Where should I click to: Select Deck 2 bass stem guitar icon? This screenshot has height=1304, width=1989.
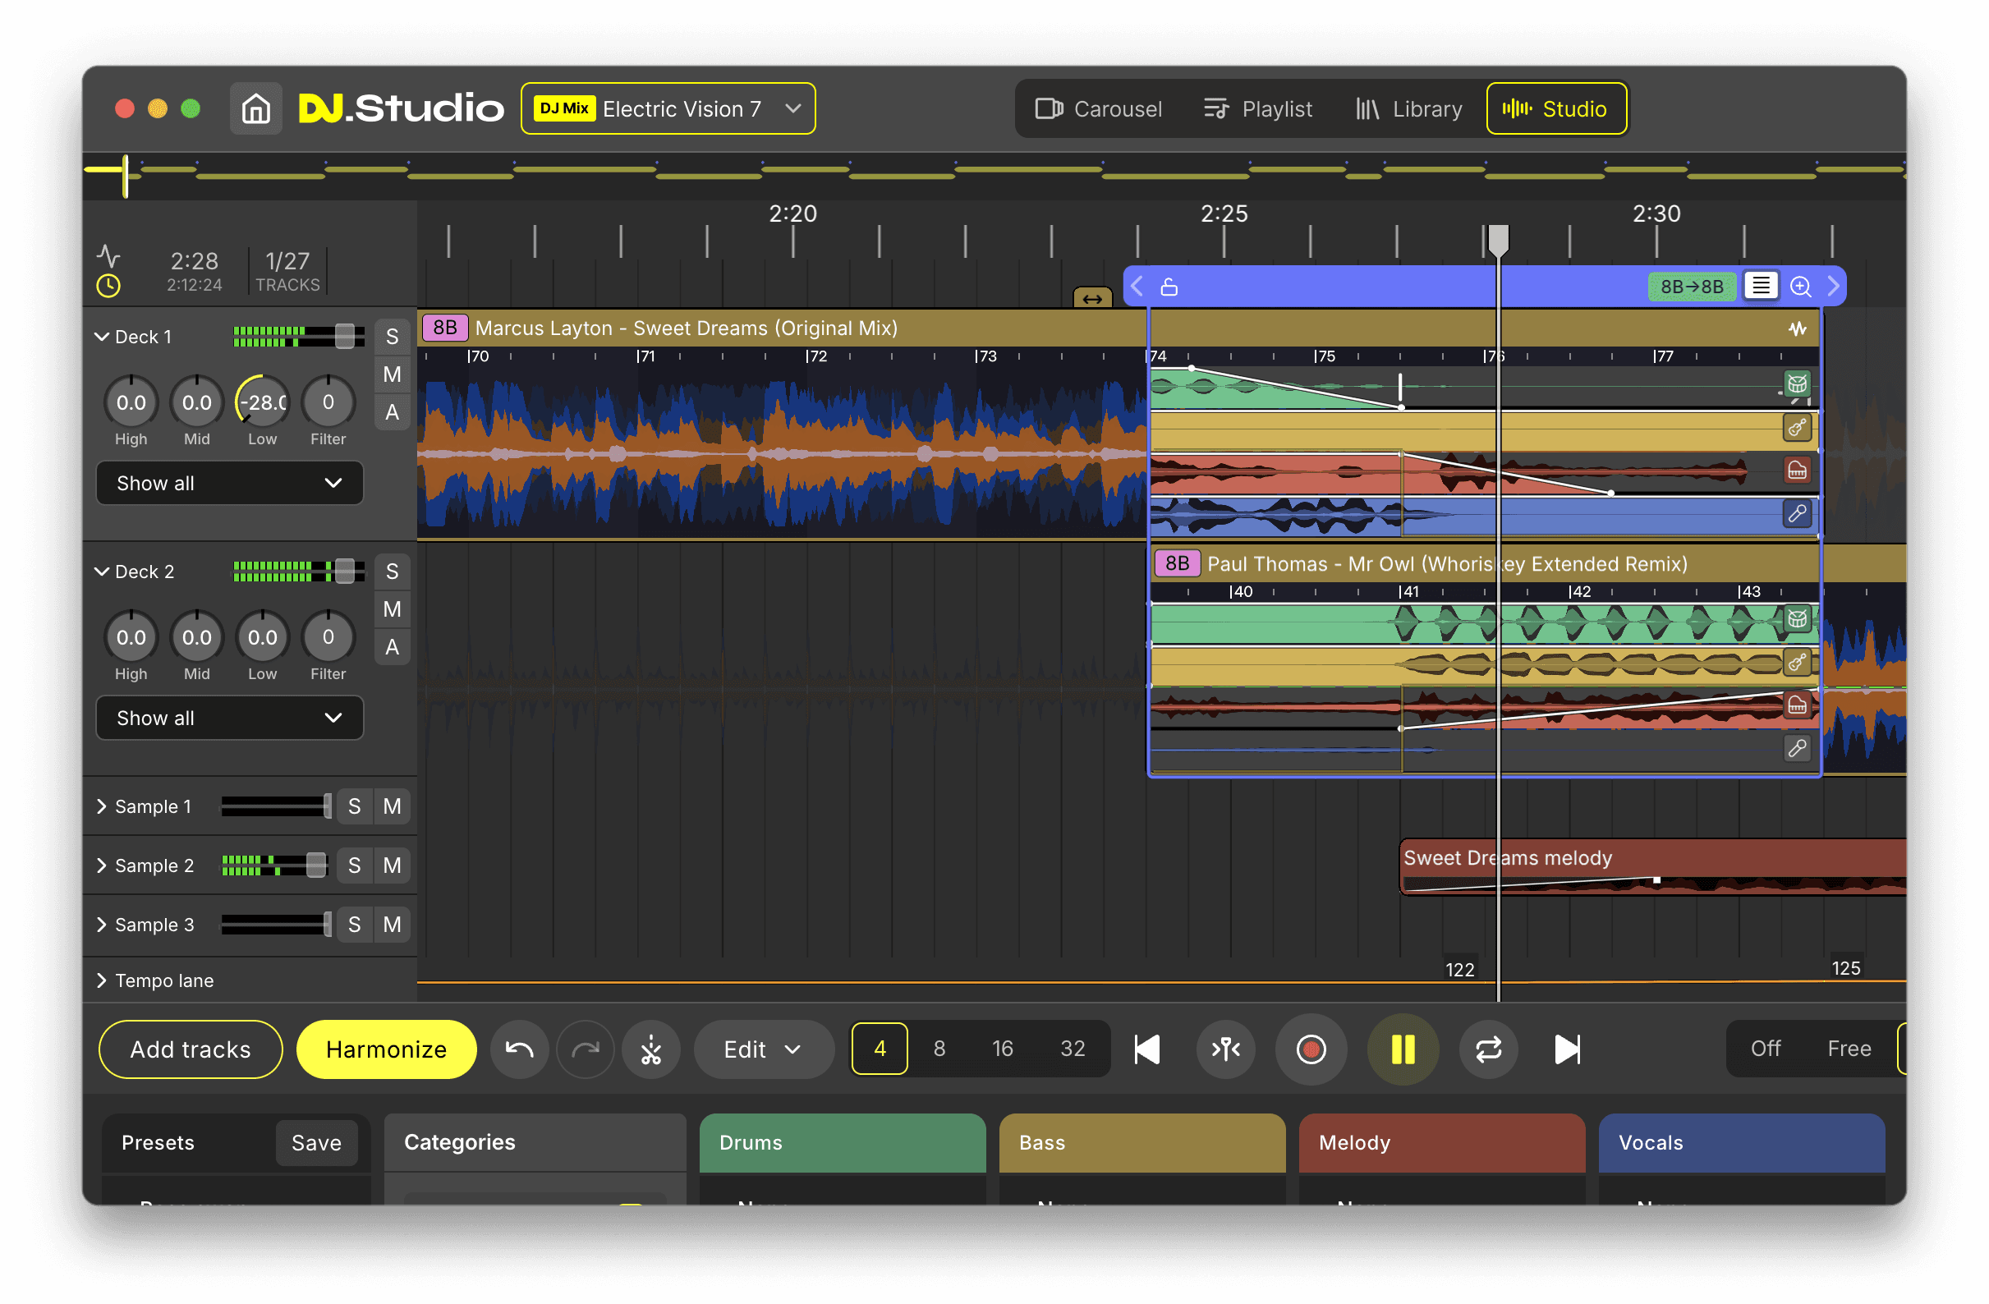coord(1798,663)
